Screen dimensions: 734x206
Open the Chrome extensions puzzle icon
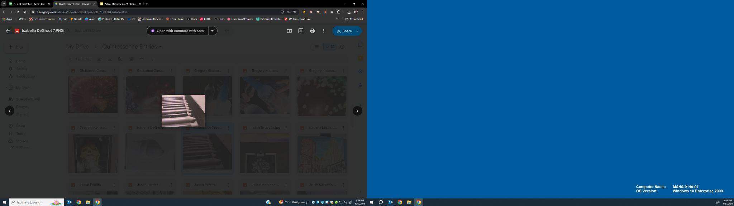(x=339, y=12)
